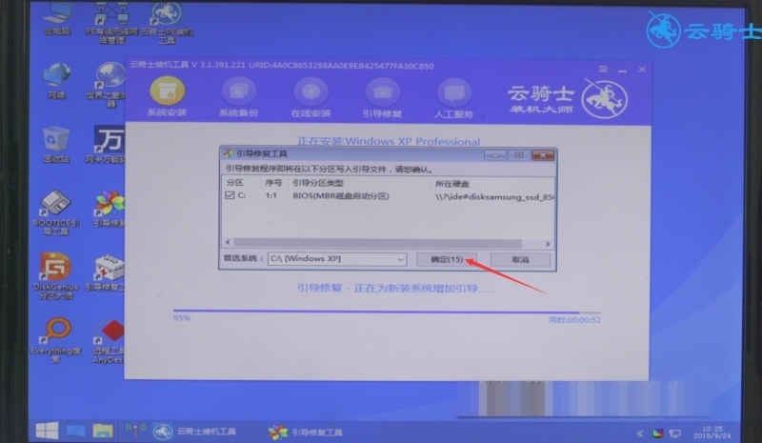The height and width of the screenshot is (443, 762).
Task: Switch to 系统备份 in the toolbar
Action: click(x=239, y=97)
